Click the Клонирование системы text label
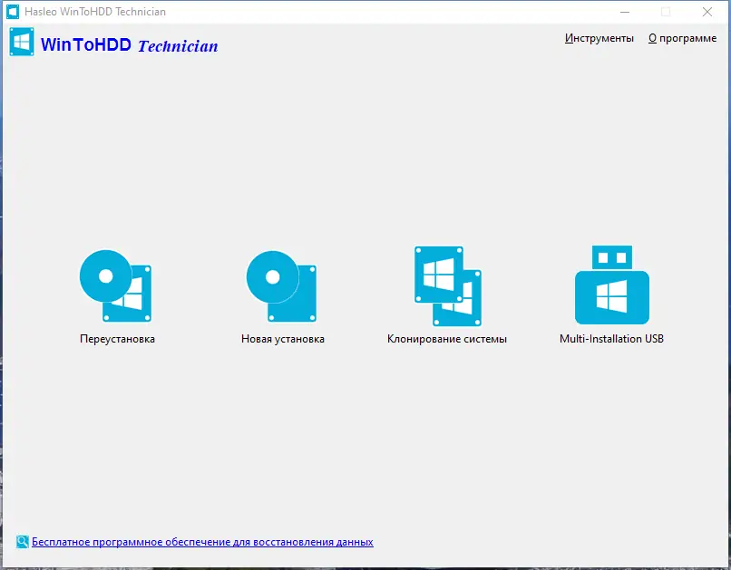The image size is (731, 570). 445,339
